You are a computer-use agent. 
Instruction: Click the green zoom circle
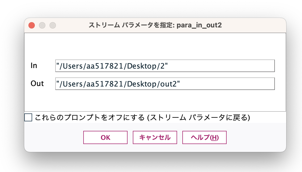(x=52, y=25)
